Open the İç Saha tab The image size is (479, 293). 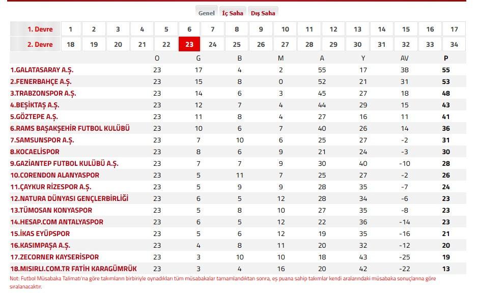point(233,13)
